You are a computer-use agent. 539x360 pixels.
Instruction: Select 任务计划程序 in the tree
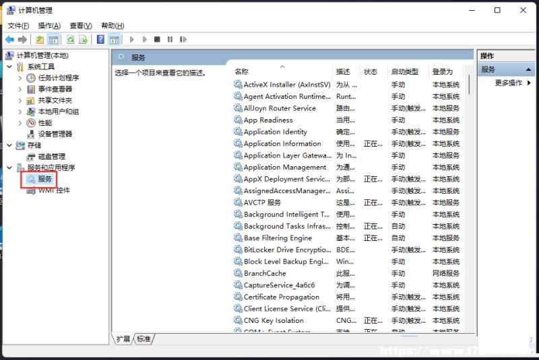click(59, 78)
